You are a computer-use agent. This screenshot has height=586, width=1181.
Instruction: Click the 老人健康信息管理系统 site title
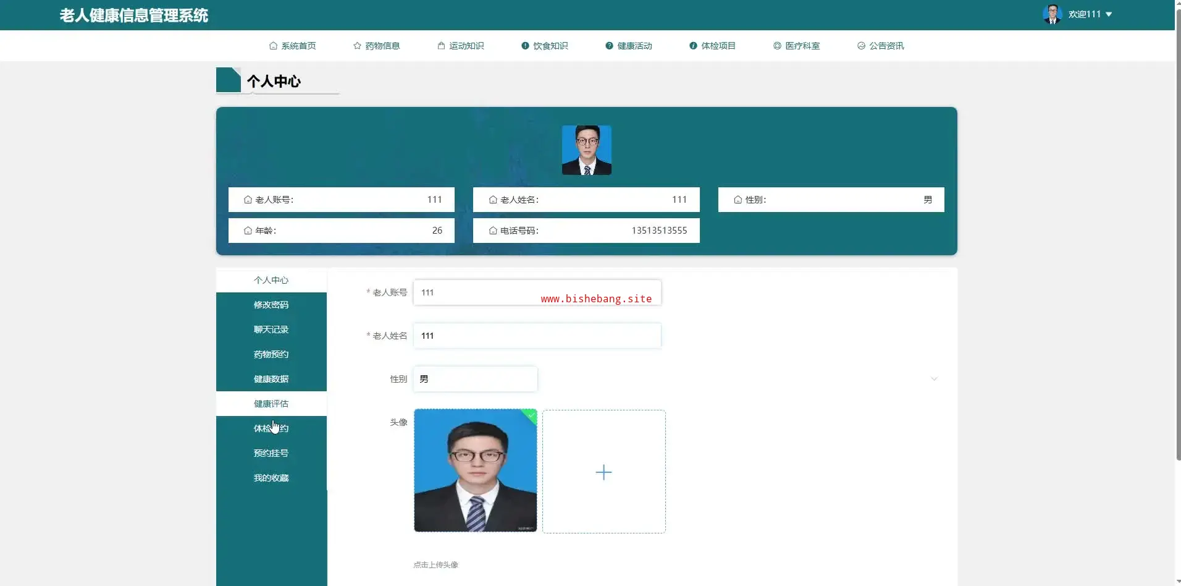click(x=134, y=15)
